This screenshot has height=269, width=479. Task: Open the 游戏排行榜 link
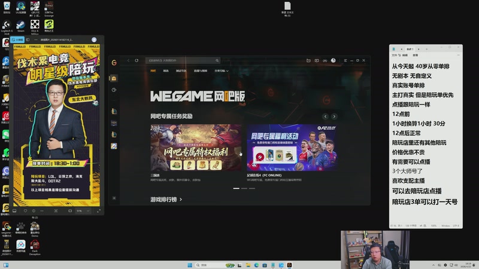tap(166, 200)
